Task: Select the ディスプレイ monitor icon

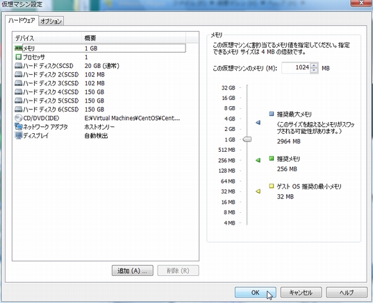Action: (18, 136)
